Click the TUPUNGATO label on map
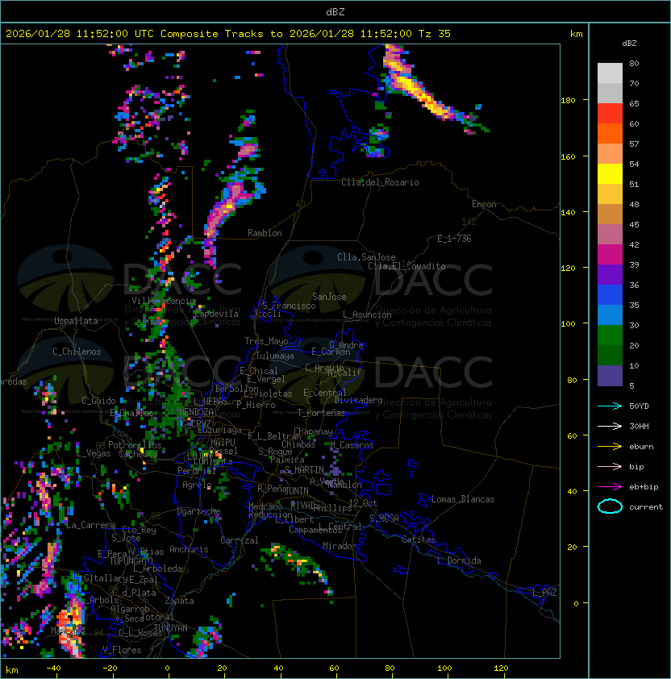Image resolution: width=671 pixels, height=679 pixels. point(131,560)
